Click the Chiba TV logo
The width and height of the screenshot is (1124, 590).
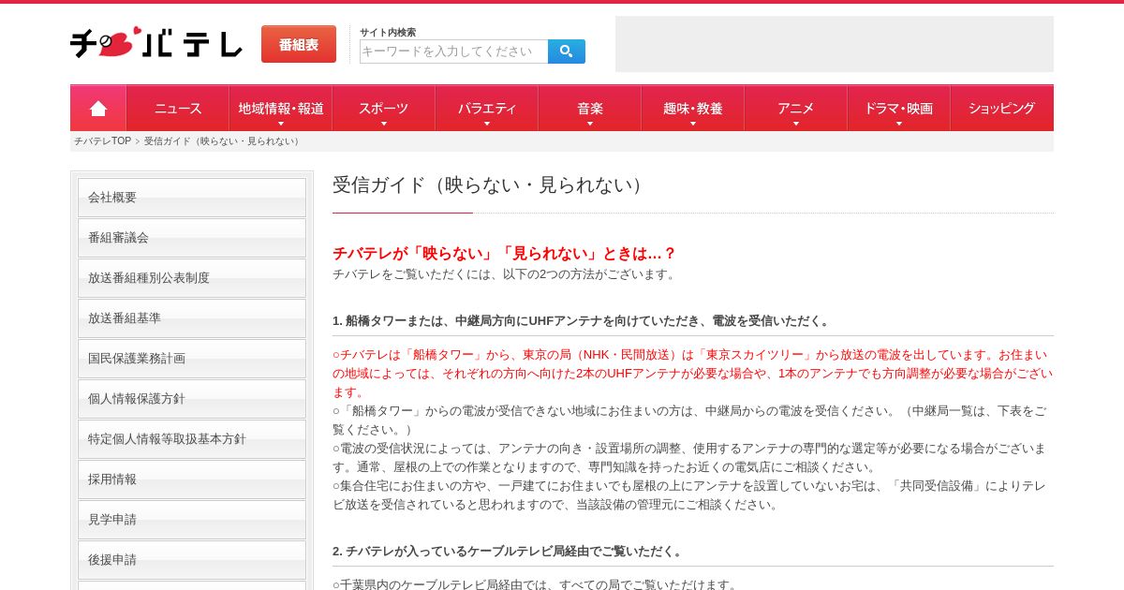point(156,42)
